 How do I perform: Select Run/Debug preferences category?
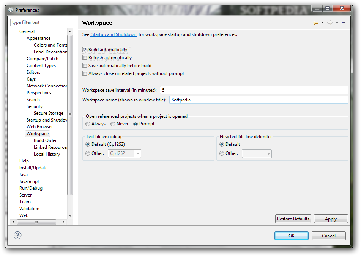click(x=31, y=188)
